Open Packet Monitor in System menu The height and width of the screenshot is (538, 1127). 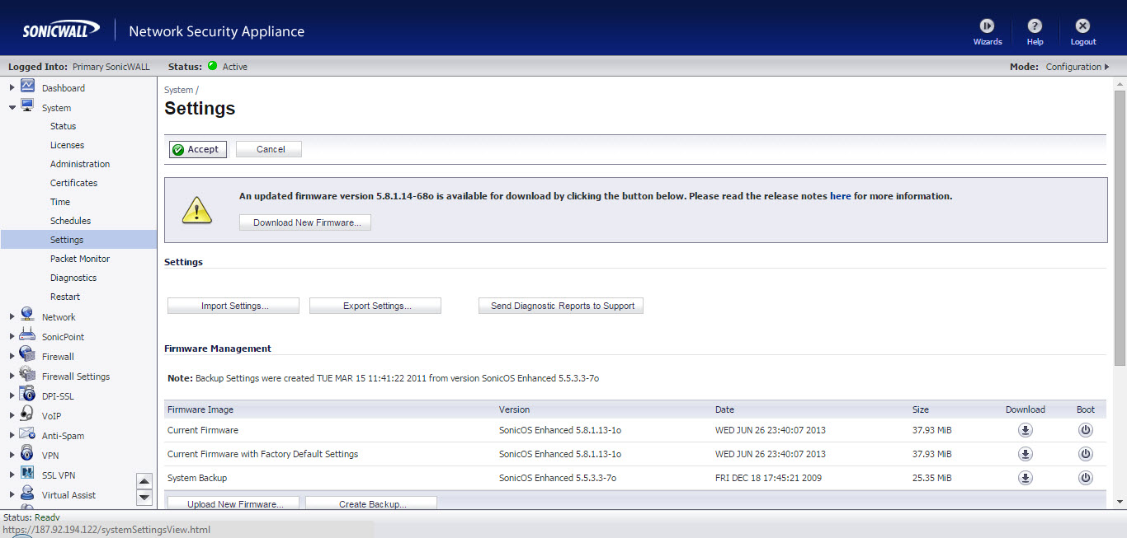pos(79,259)
